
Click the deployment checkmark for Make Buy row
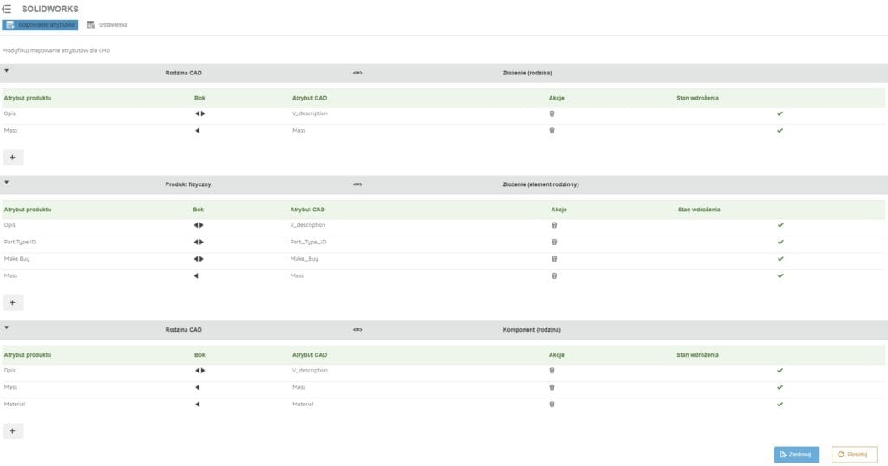pos(780,259)
